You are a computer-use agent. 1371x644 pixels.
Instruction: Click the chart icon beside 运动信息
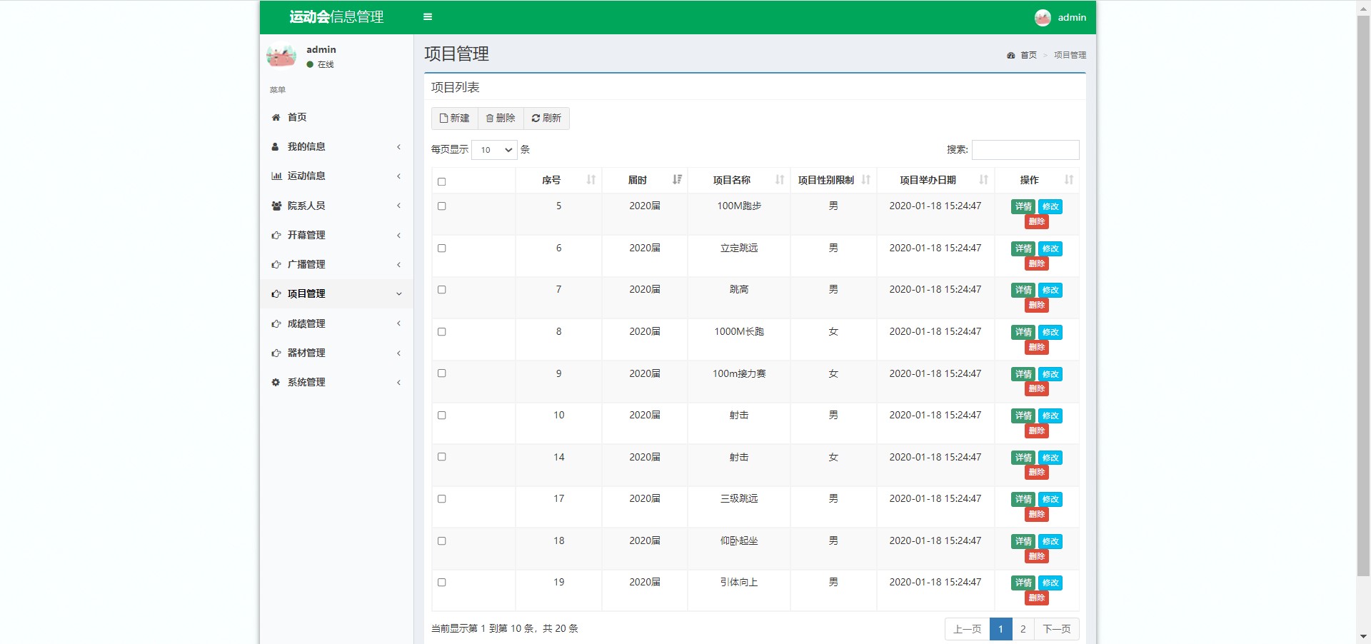[x=276, y=176]
